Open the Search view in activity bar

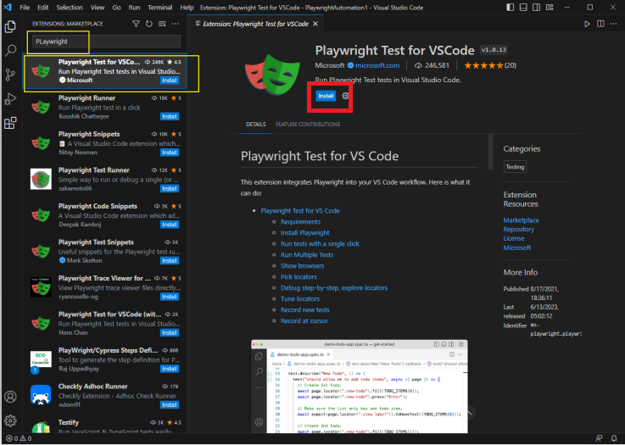(x=10, y=51)
